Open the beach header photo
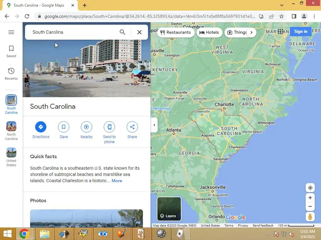The width and height of the screenshot is (321, 240). click(87, 68)
